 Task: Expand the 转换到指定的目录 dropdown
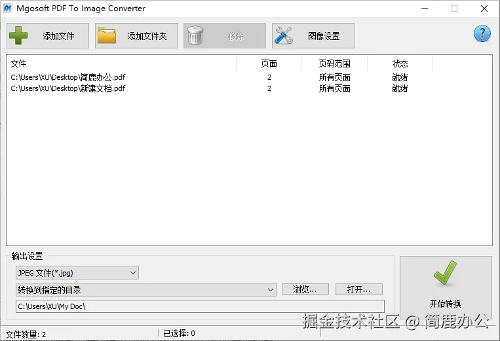point(146,290)
